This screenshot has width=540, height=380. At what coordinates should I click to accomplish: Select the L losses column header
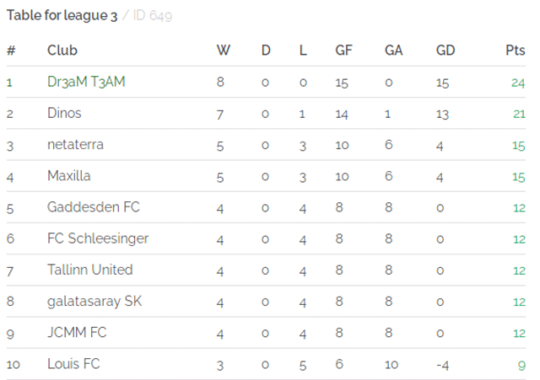(303, 51)
